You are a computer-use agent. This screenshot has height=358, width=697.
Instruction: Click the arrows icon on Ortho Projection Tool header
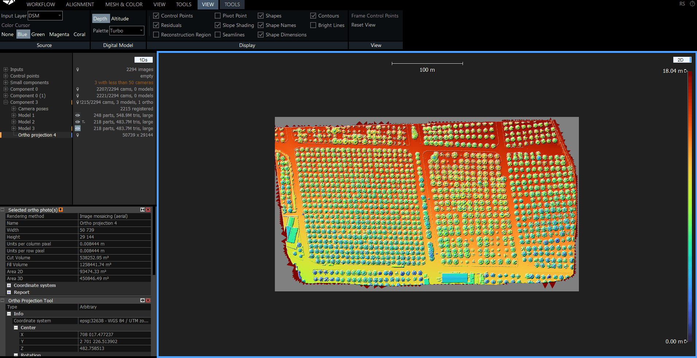click(143, 300)
